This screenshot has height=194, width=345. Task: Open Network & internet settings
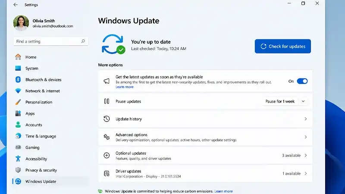pyautogui.click(x=51, y=91)
